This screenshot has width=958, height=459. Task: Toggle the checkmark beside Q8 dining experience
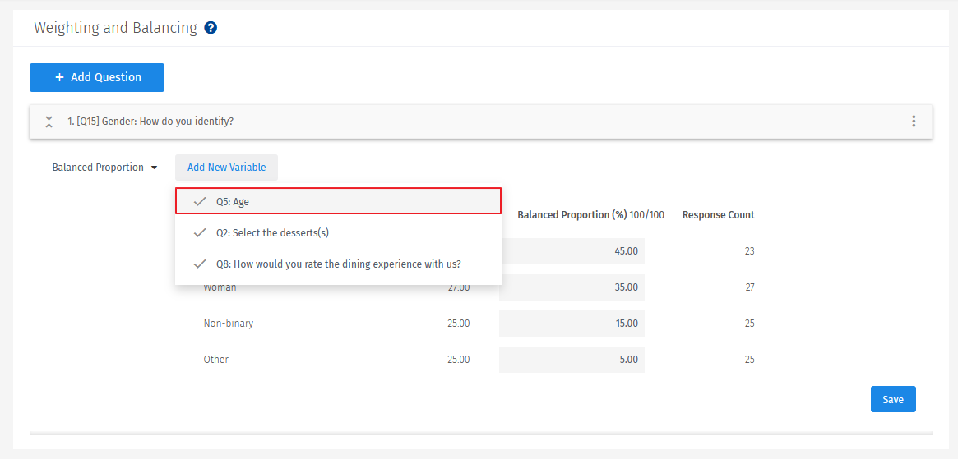[199, 264]
